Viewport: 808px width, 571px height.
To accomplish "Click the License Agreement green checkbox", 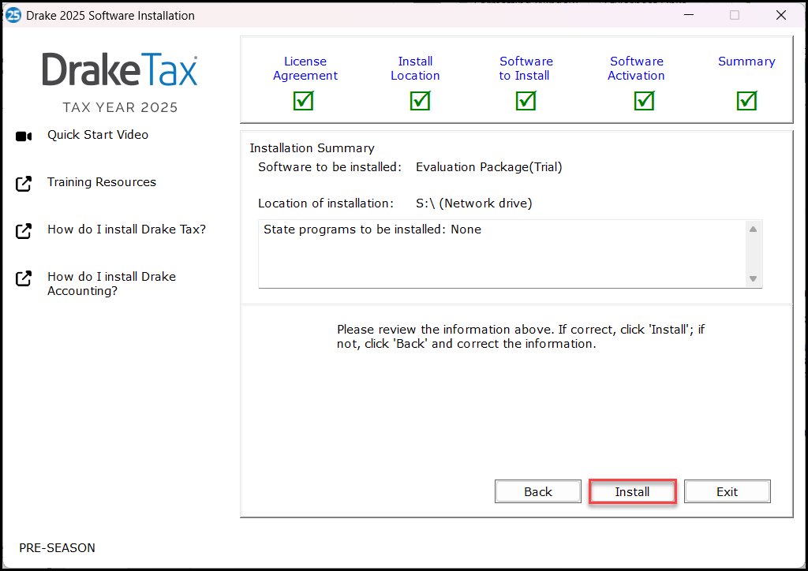I will 303,101.
